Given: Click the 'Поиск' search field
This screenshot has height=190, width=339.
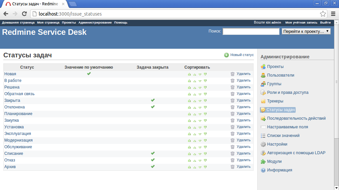Looking at the screenshot, I should [251, 32].
